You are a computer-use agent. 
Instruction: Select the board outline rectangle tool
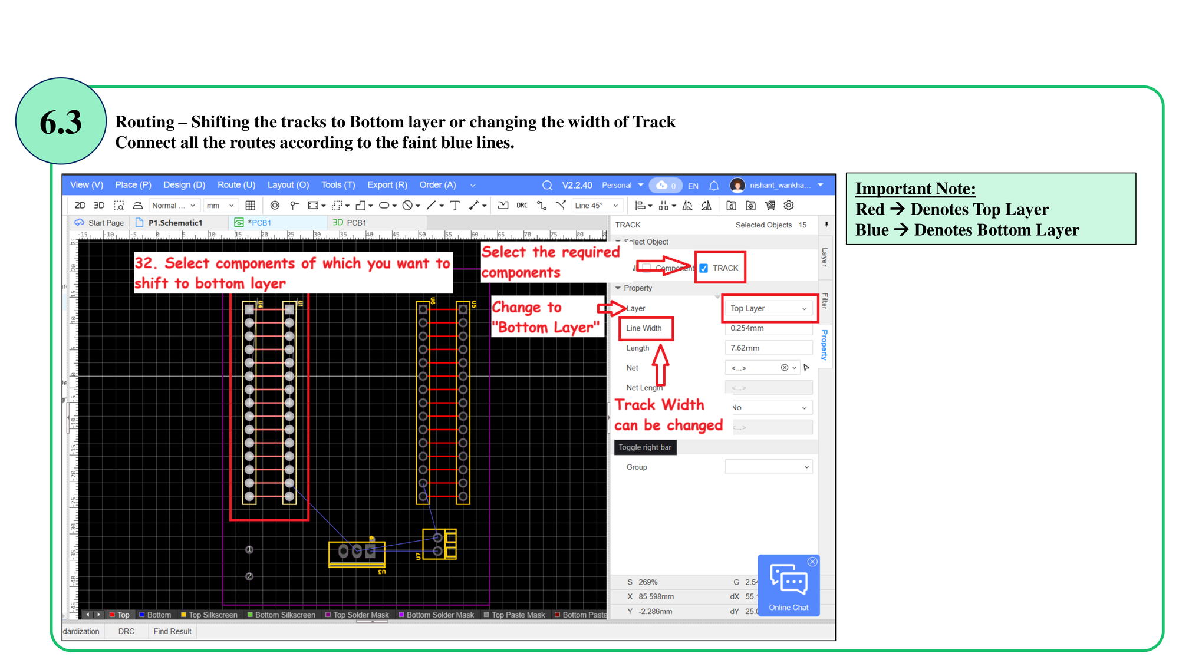[x=313, y=206]
